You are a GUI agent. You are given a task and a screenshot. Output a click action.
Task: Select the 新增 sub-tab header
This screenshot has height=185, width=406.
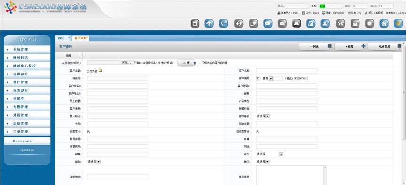coord(69,55)
